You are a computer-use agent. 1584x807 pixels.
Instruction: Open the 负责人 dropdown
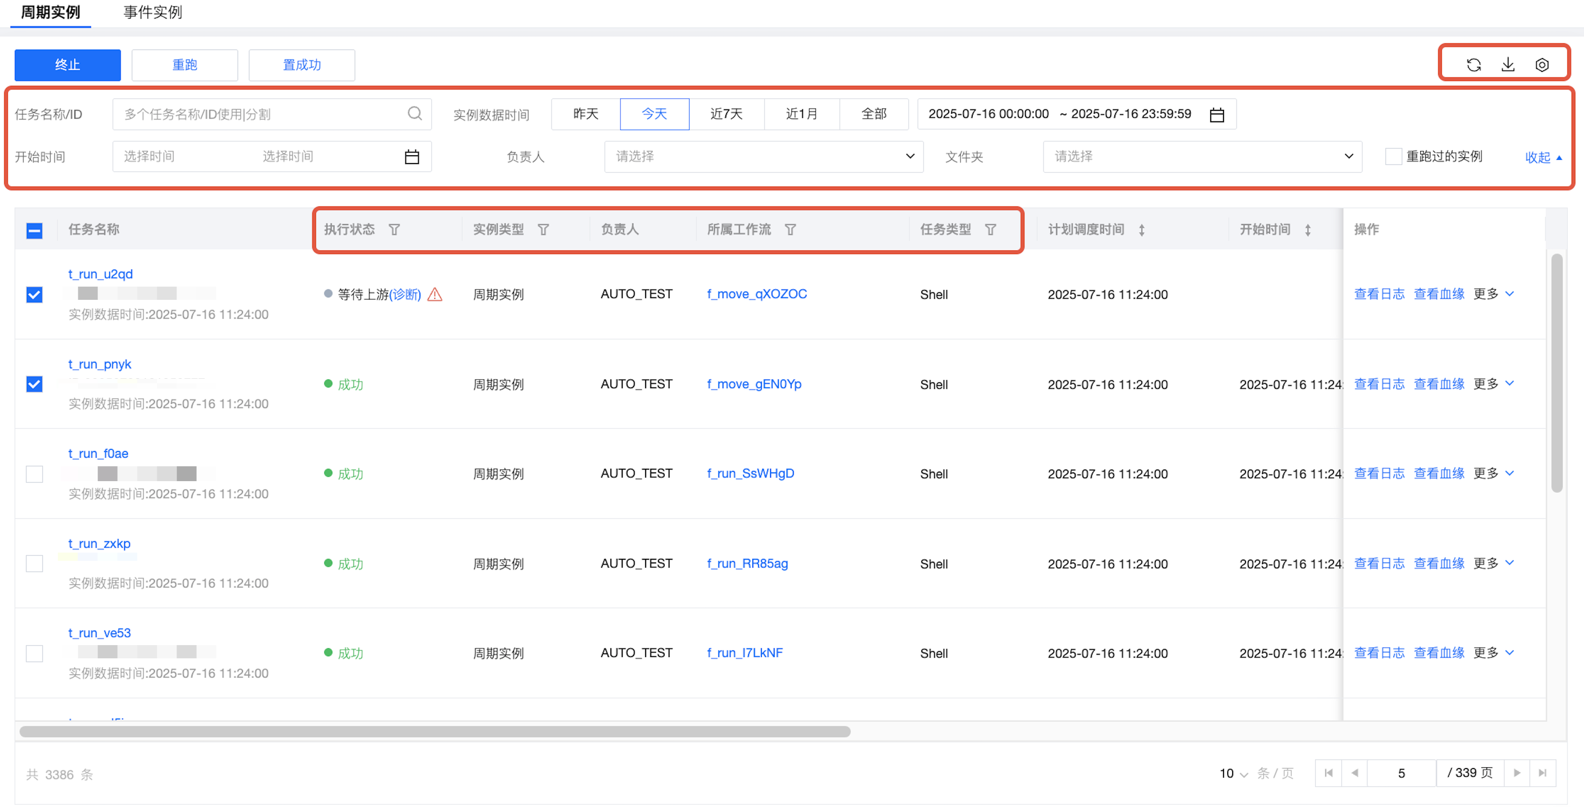tap(764, 157)
